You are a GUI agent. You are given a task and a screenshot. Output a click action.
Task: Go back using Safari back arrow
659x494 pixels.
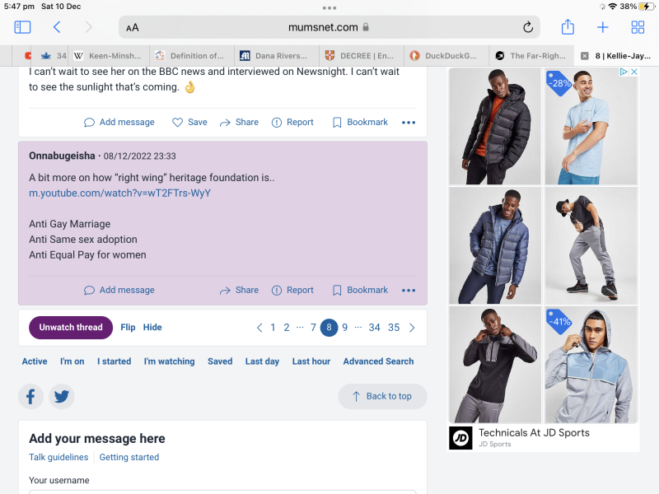[x=57, y=27]
